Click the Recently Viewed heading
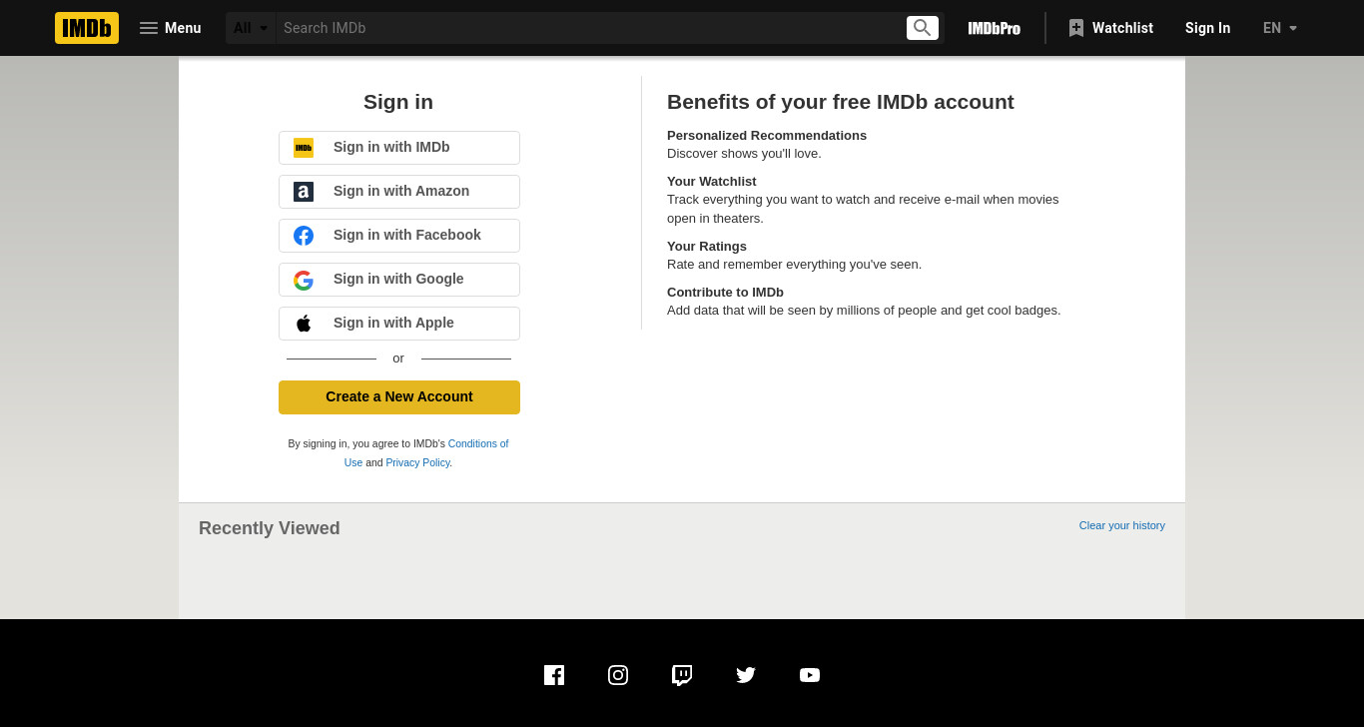 (270, 528)
